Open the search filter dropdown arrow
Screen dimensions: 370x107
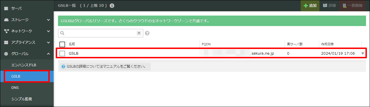tap(139, 33)
